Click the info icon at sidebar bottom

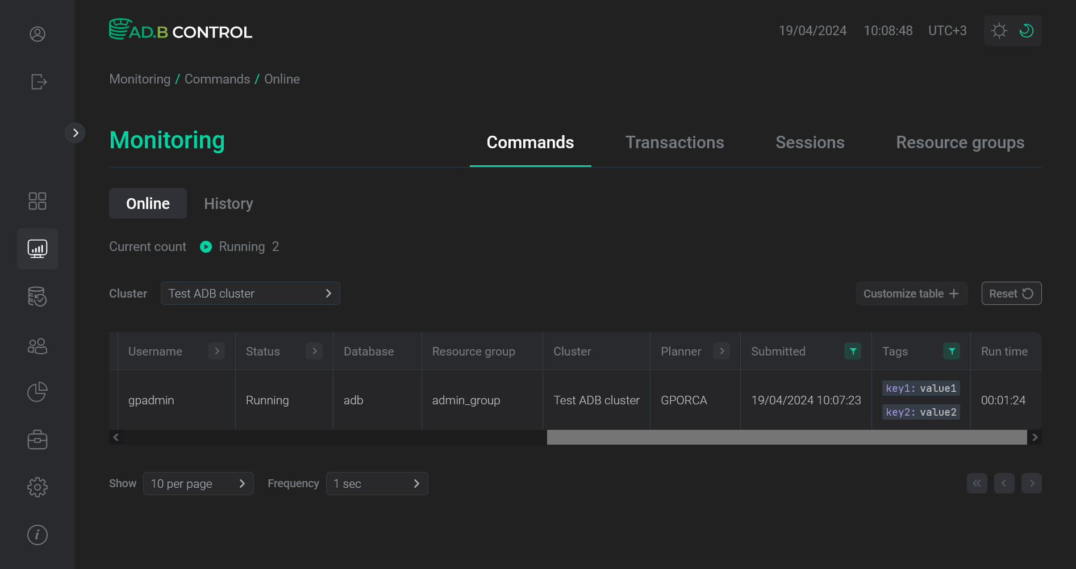pos(37,534)
